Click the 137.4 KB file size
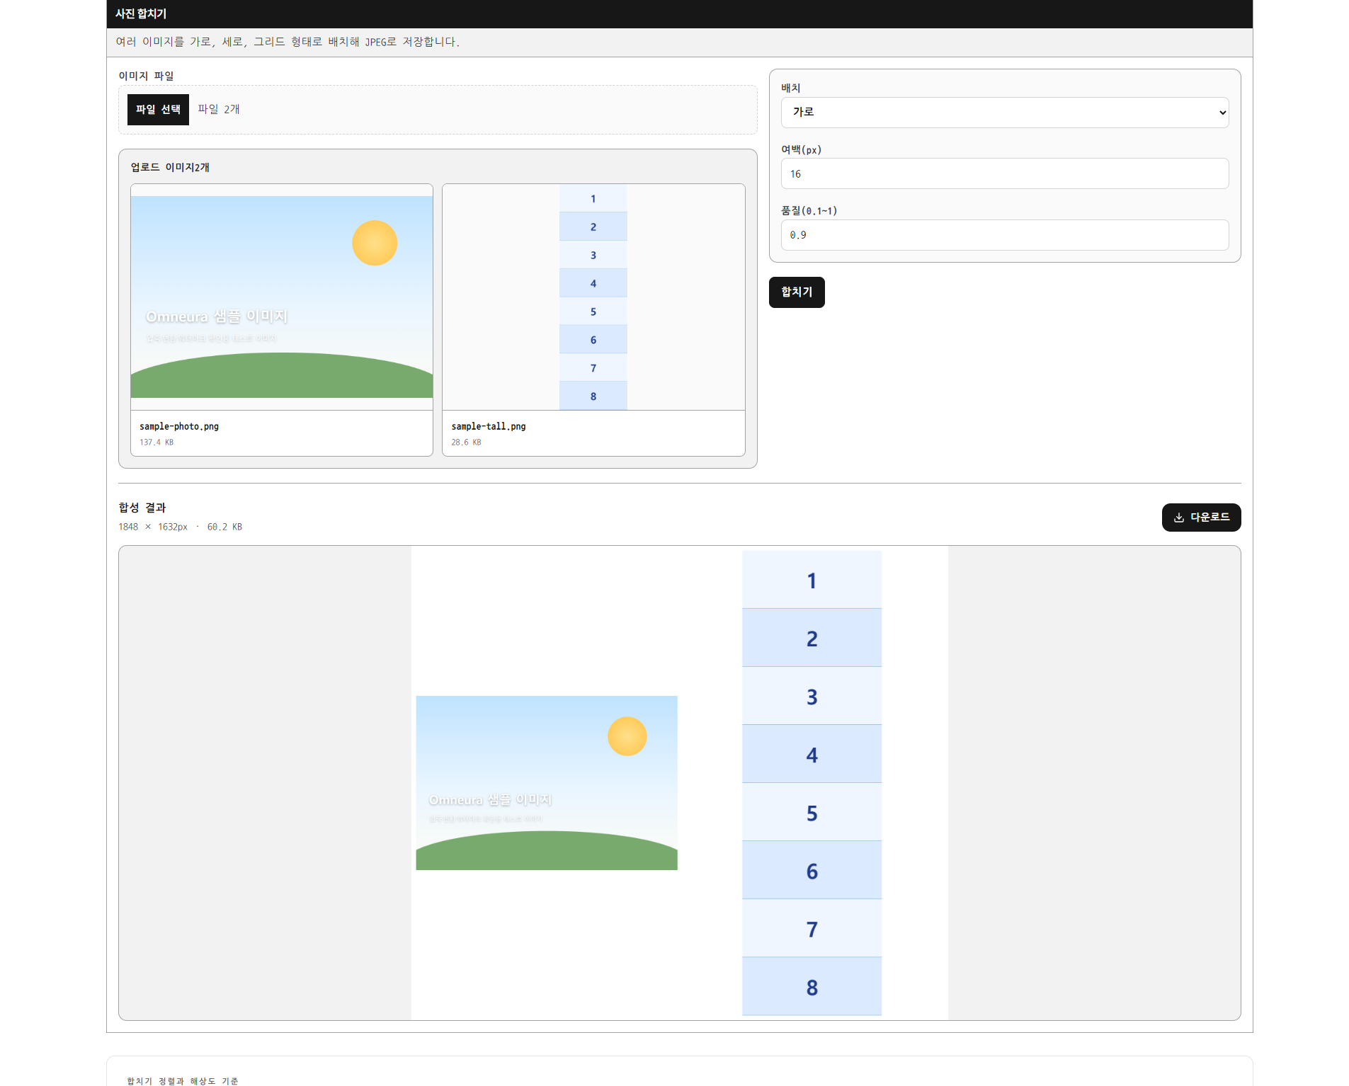This screenshot has height=1086, width=1349. click(156, 442)
